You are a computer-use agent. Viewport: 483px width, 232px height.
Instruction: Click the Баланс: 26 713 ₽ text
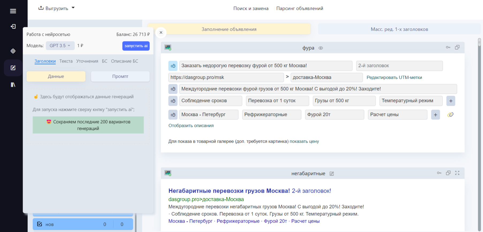[x=133, y=34]
